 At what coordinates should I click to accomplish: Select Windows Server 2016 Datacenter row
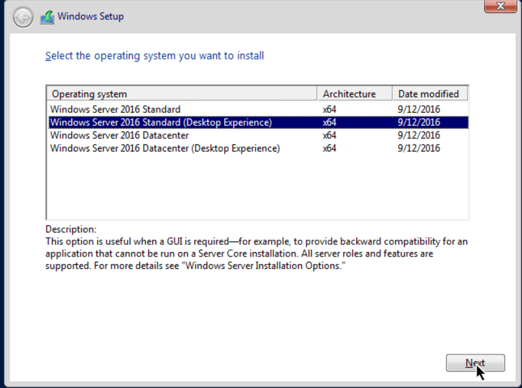point(258,135)
